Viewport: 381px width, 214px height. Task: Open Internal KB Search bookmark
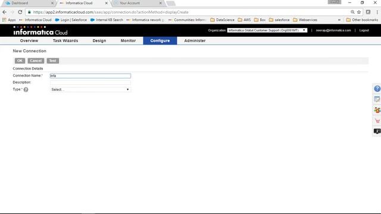pyautogui.click(x=107, y=20)
